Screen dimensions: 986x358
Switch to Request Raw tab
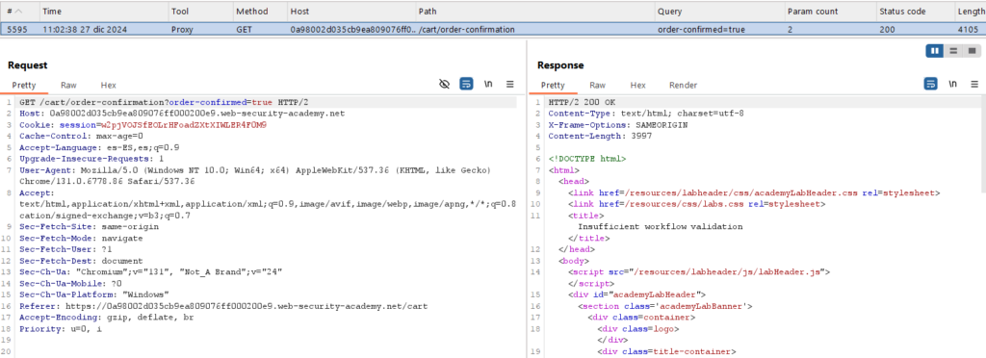[x=68, y=86]
